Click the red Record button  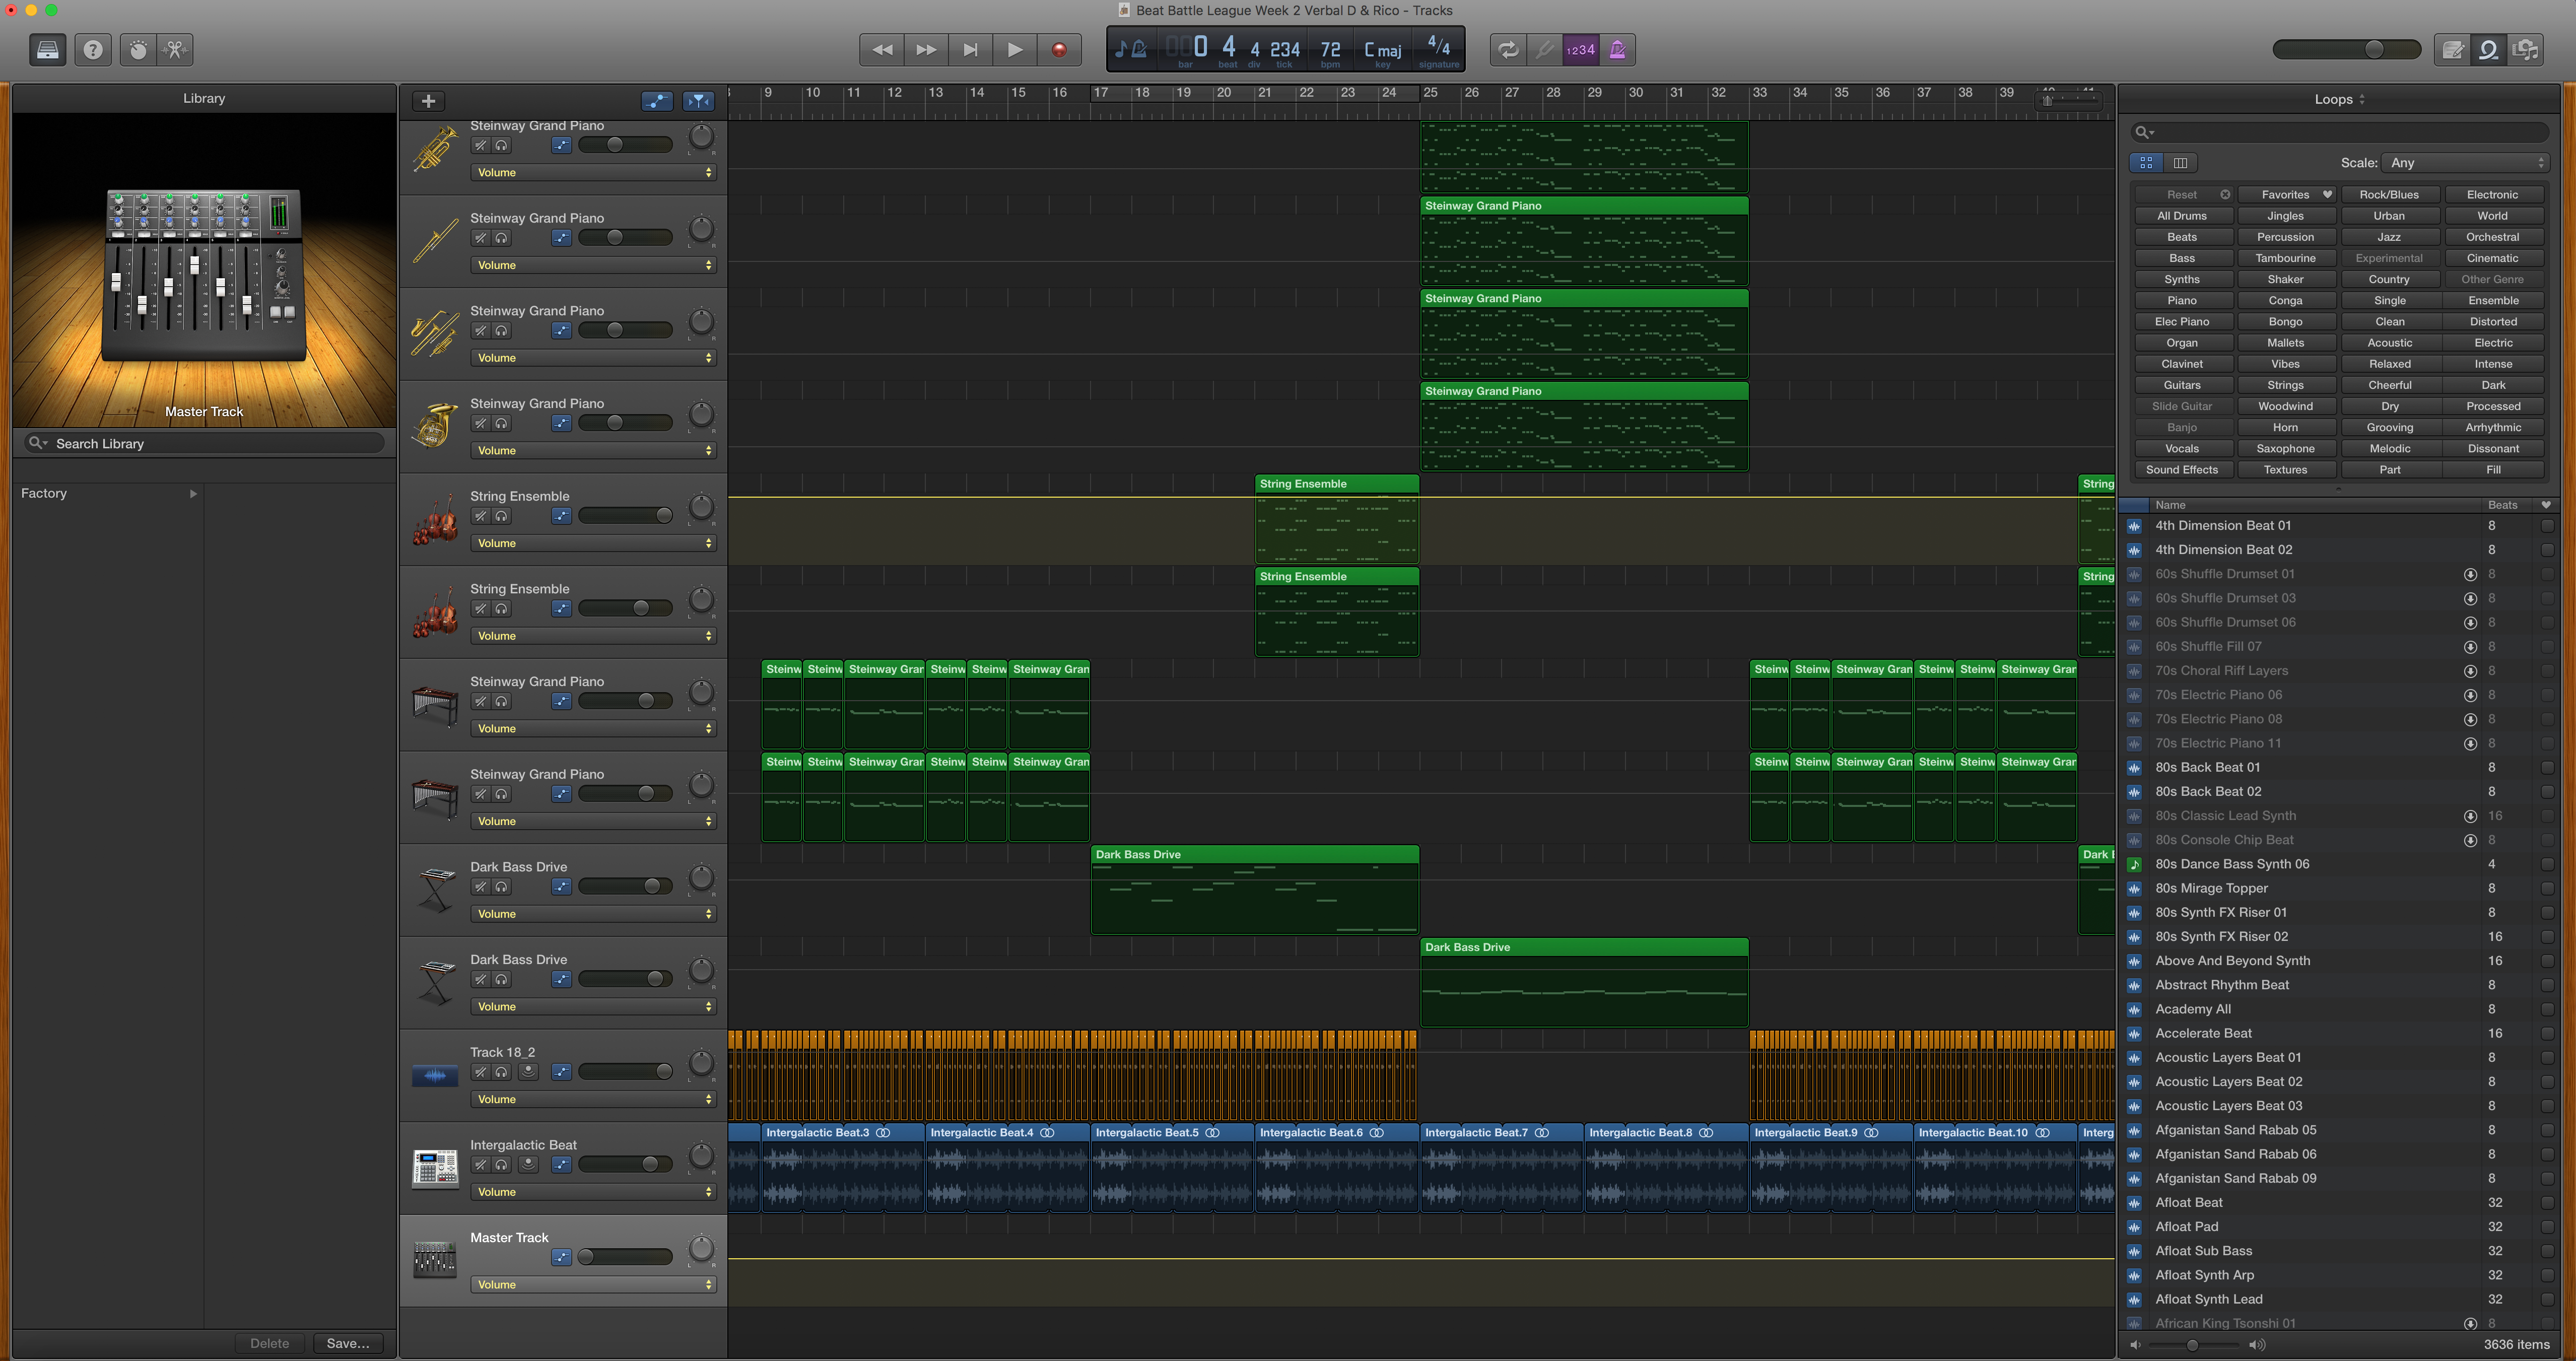pos(1059,50)
